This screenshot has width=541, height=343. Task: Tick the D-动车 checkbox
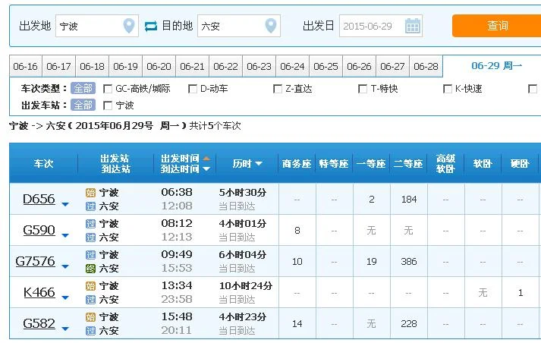(x=193, y=89)
